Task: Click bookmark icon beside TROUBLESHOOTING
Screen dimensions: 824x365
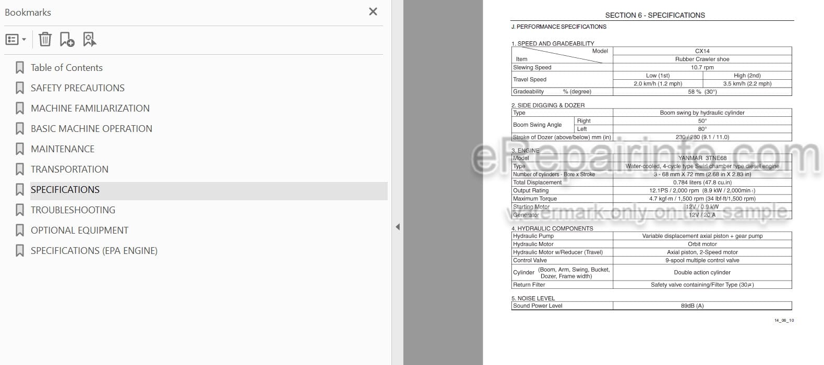Action: point(20,210)
